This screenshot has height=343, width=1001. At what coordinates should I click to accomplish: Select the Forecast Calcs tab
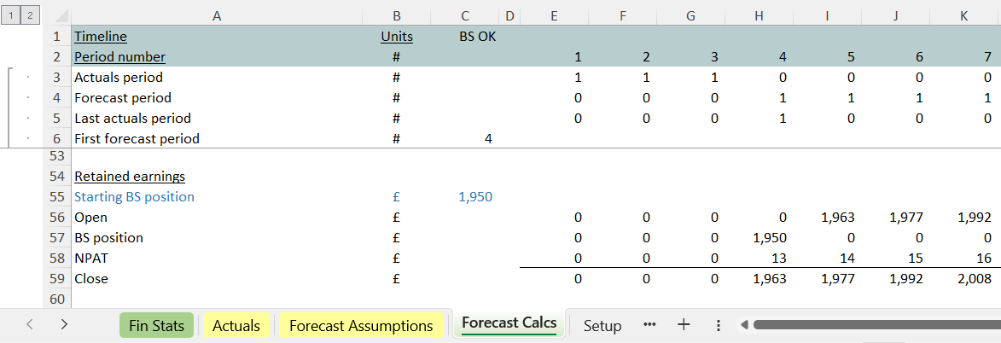coord(509,323)
